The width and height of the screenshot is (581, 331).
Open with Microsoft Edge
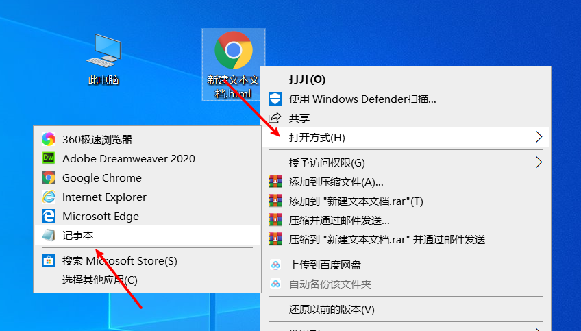(x=147, y=216)
